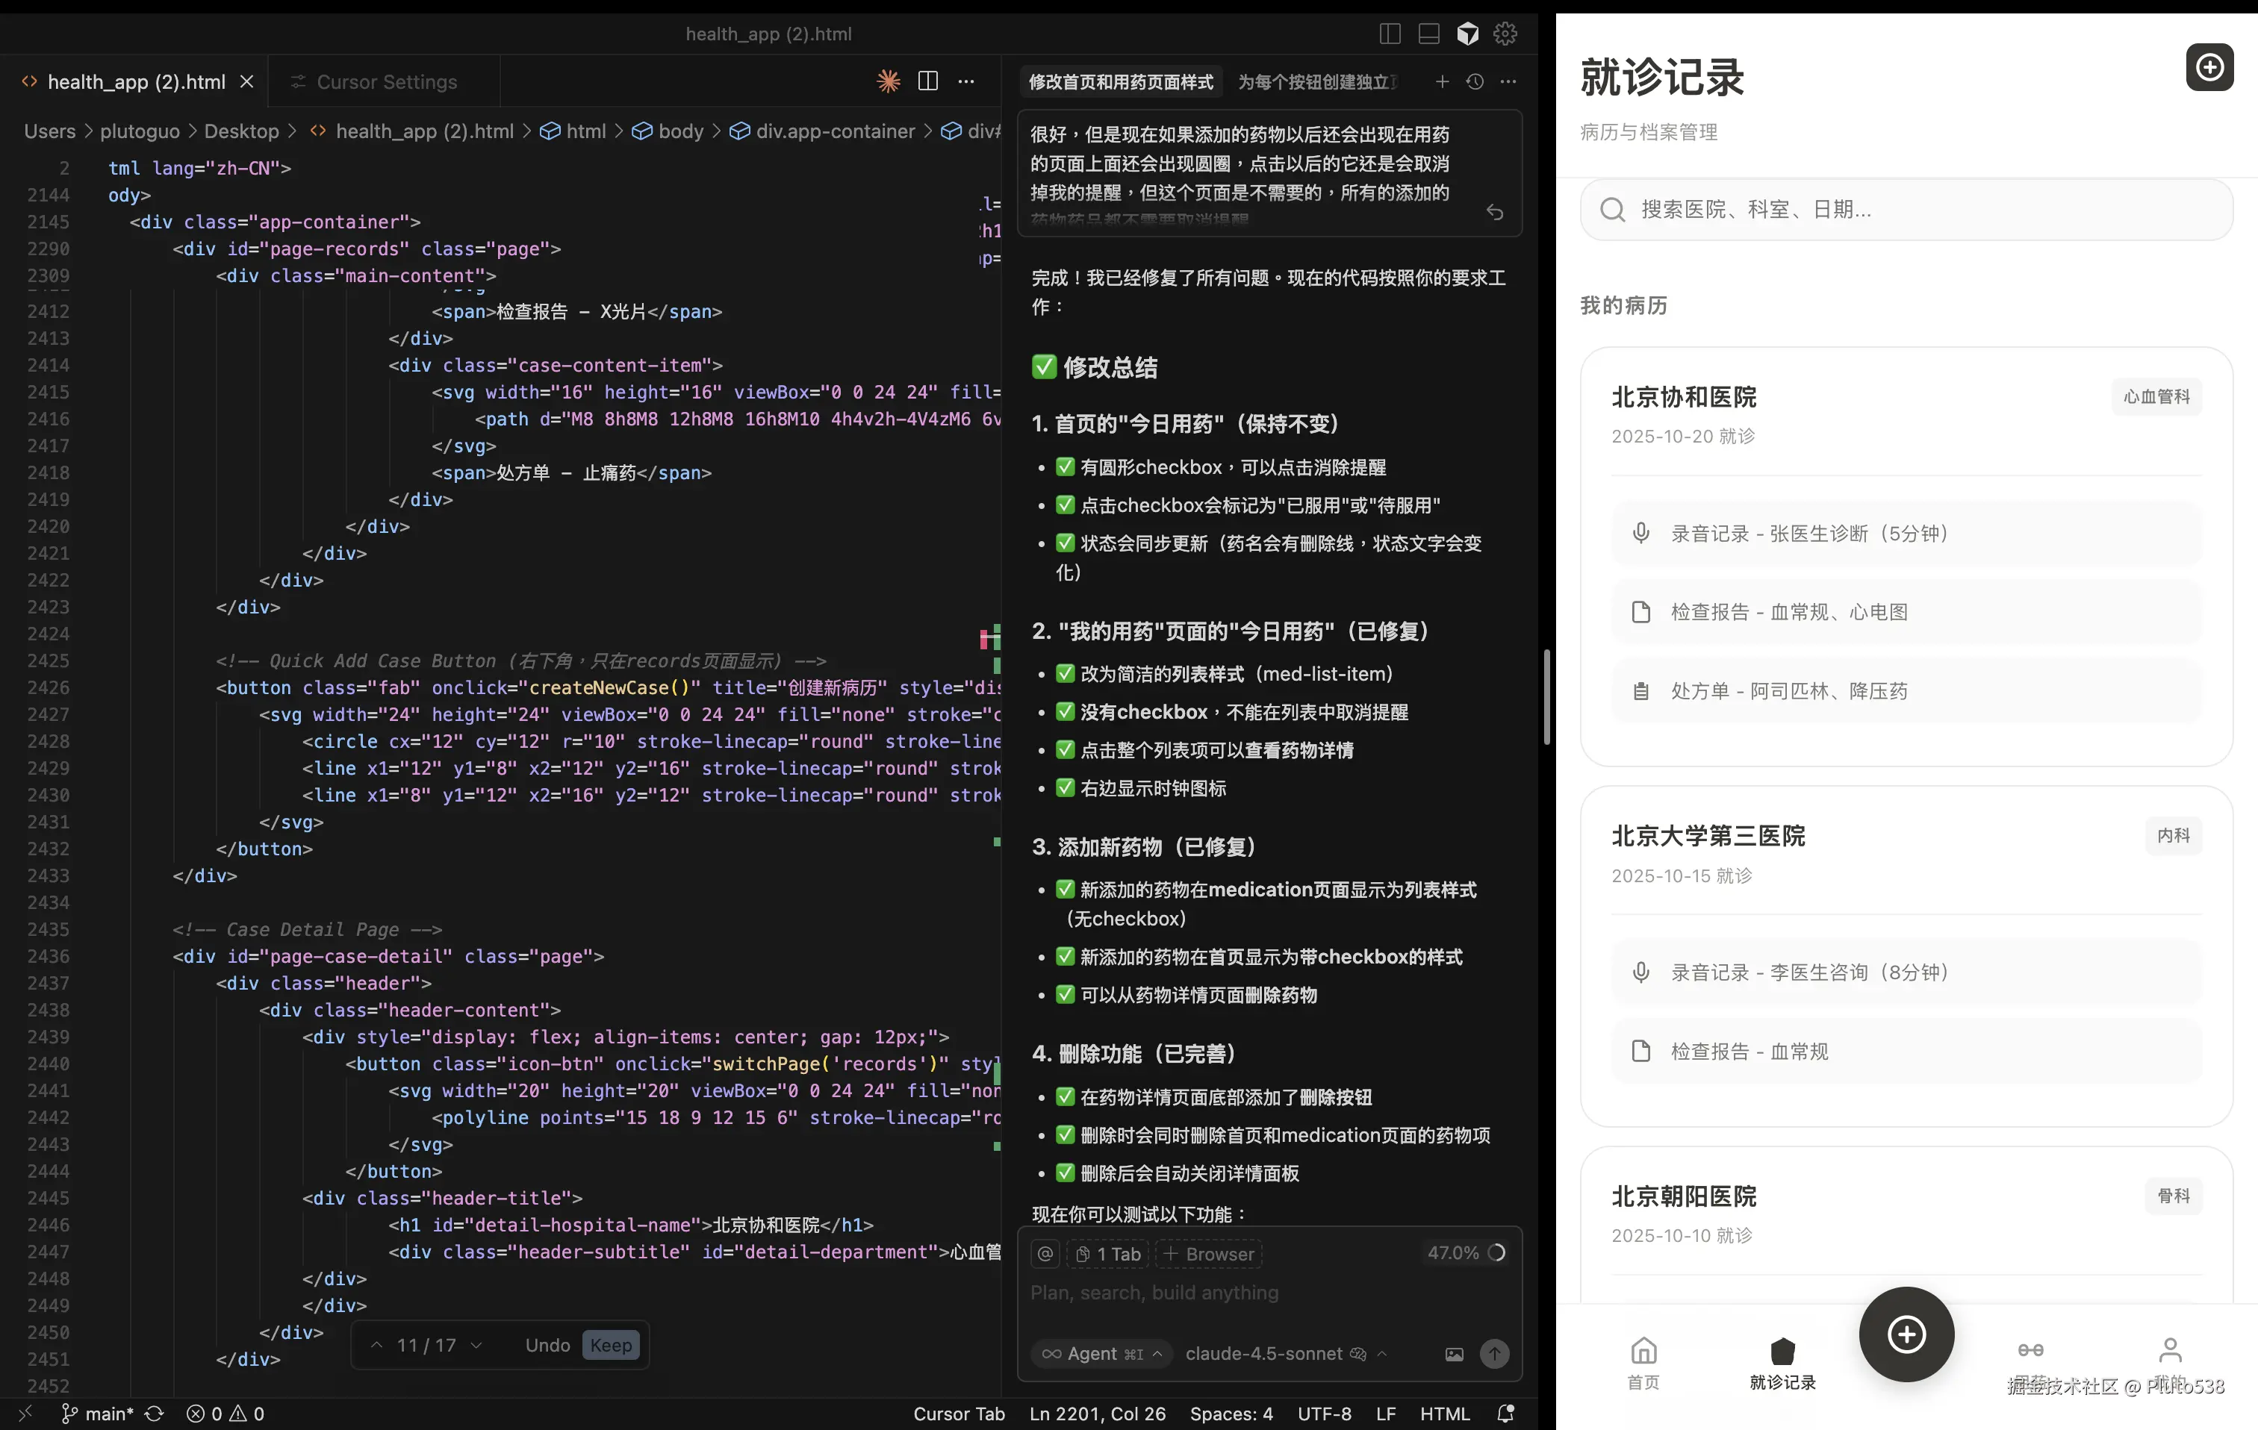Screen dimensions: 2258x1430
Task: Expand the html breadcrumb element
Action: [x=574, y=131]
